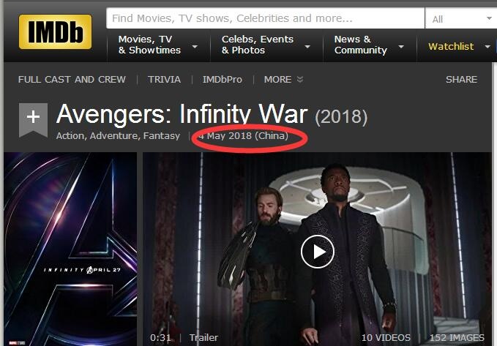Open the Watchlist dropdown arrow

[487, 47]
